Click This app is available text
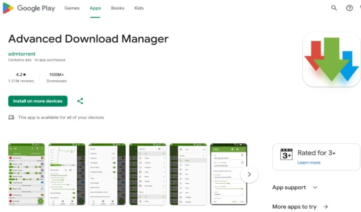Image resolution: width=361 pixels, height=212 pixels. (x=61, y=118)
